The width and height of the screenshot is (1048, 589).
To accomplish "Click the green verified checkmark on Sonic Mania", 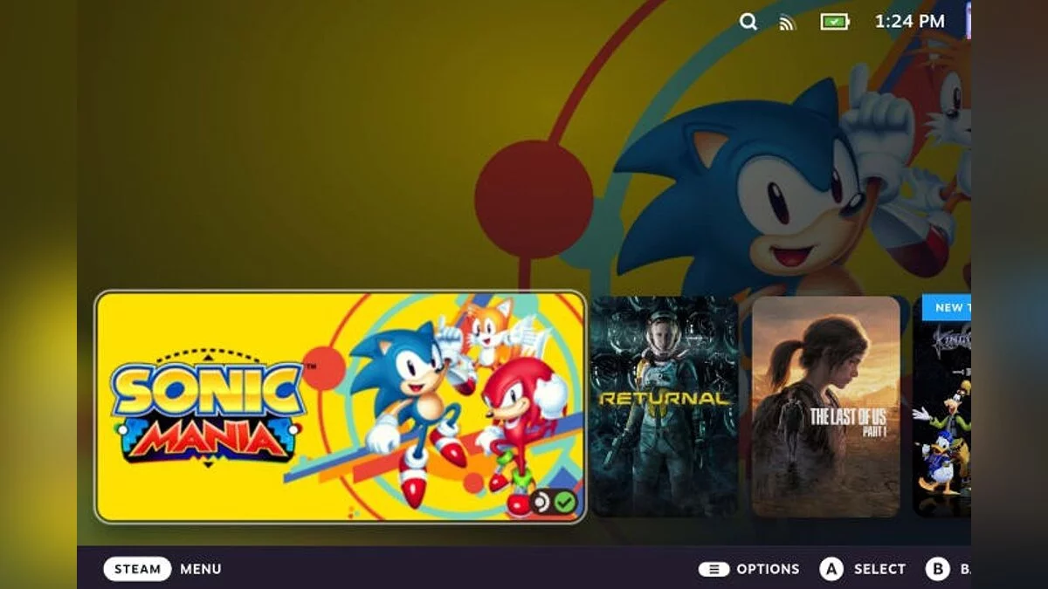I will click(565, 502).
